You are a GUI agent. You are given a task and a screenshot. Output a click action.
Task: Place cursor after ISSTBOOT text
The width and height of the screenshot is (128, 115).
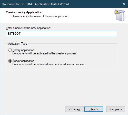point(21,34)
